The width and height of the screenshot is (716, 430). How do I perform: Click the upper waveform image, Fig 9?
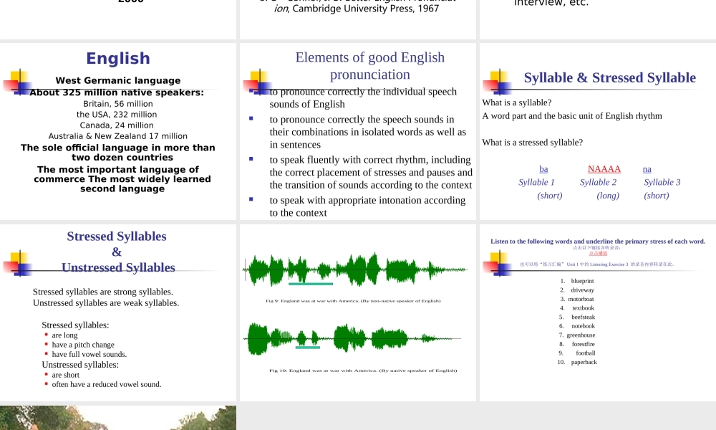coord(356,269)
